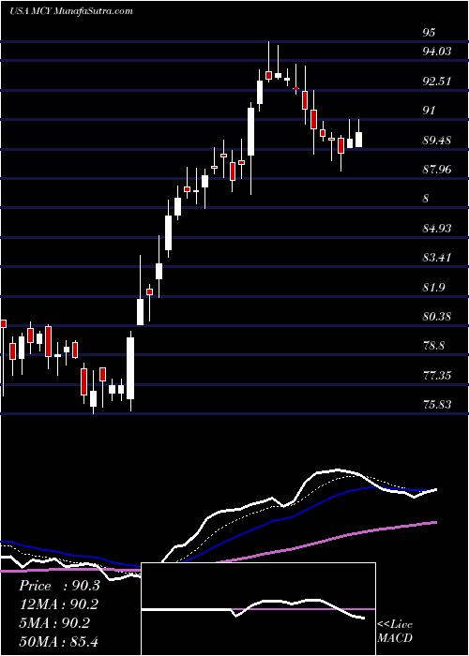Click the 84.93 price axis label

coord(437,229)
